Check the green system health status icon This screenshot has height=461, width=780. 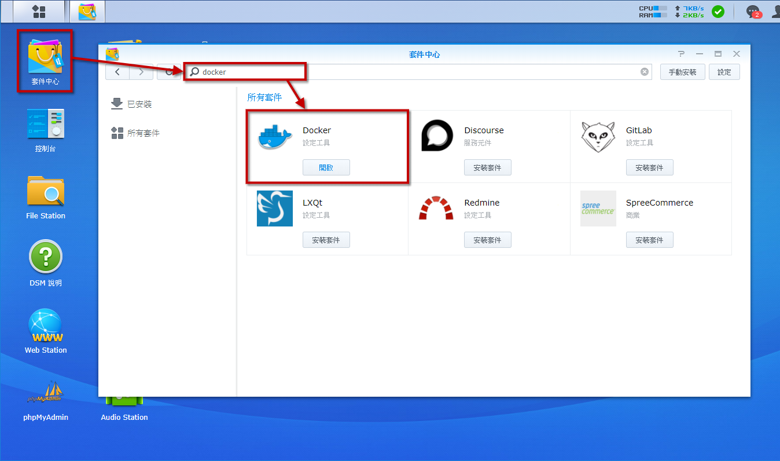click(718, 11)
